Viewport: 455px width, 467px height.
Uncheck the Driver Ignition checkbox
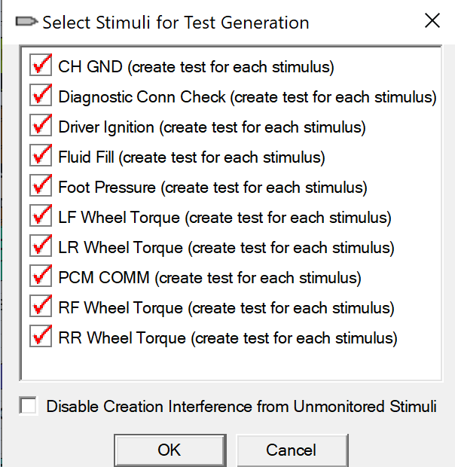pyautogui.click(x=41, y=125)
